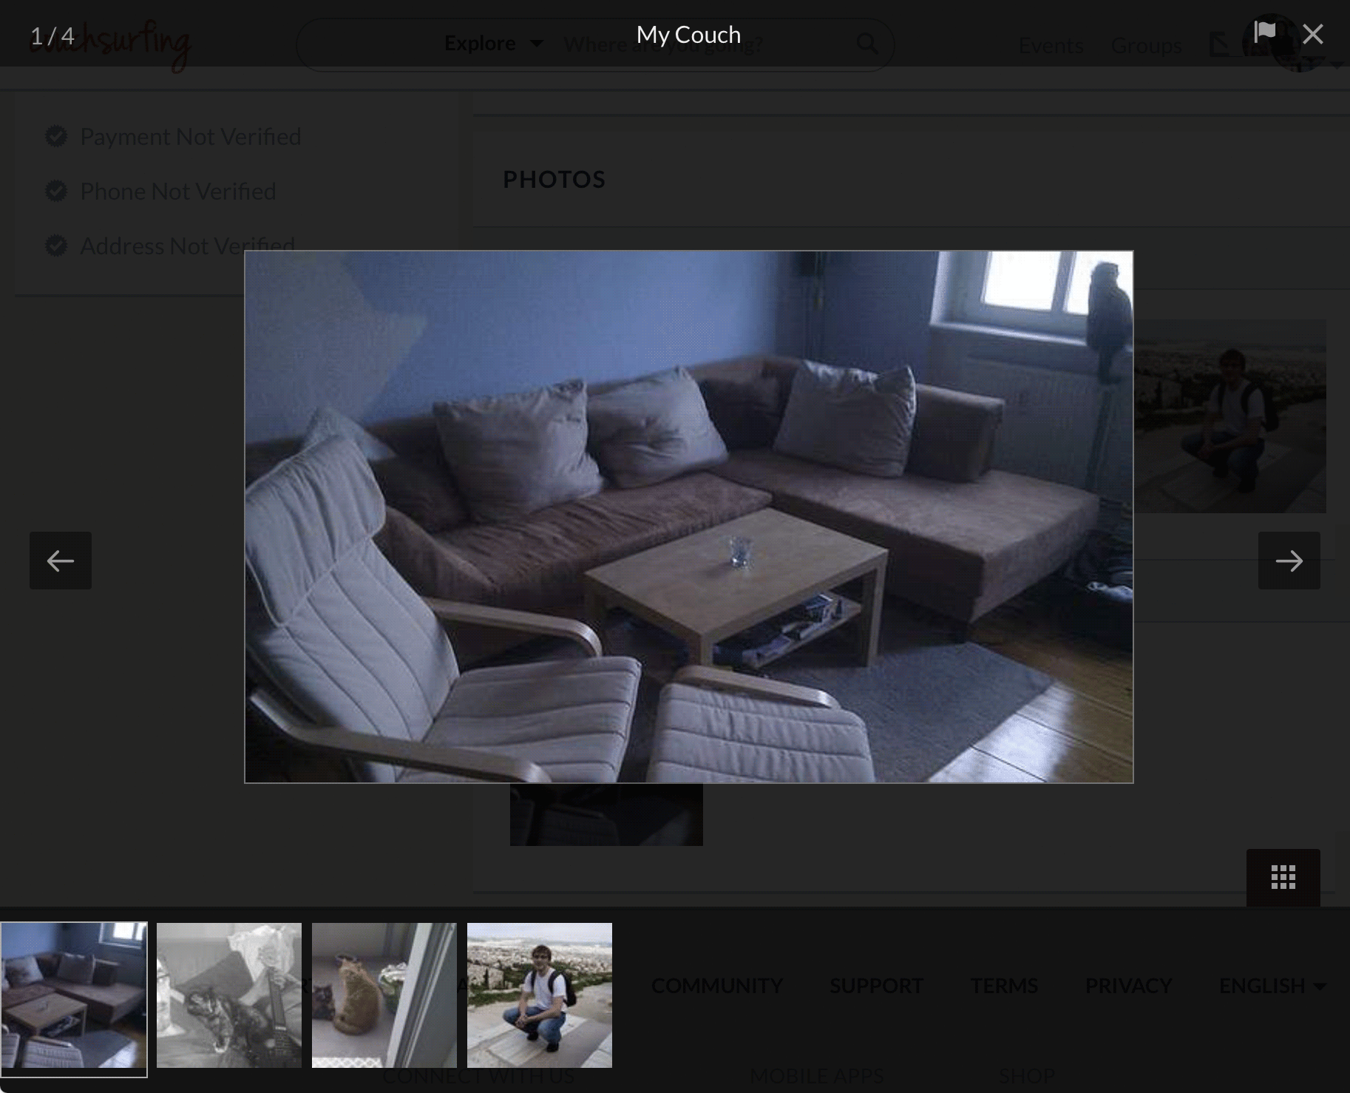Advance to the next photo arrow
Viewport: 1350px width, 1093px height.
(1289, 561)
